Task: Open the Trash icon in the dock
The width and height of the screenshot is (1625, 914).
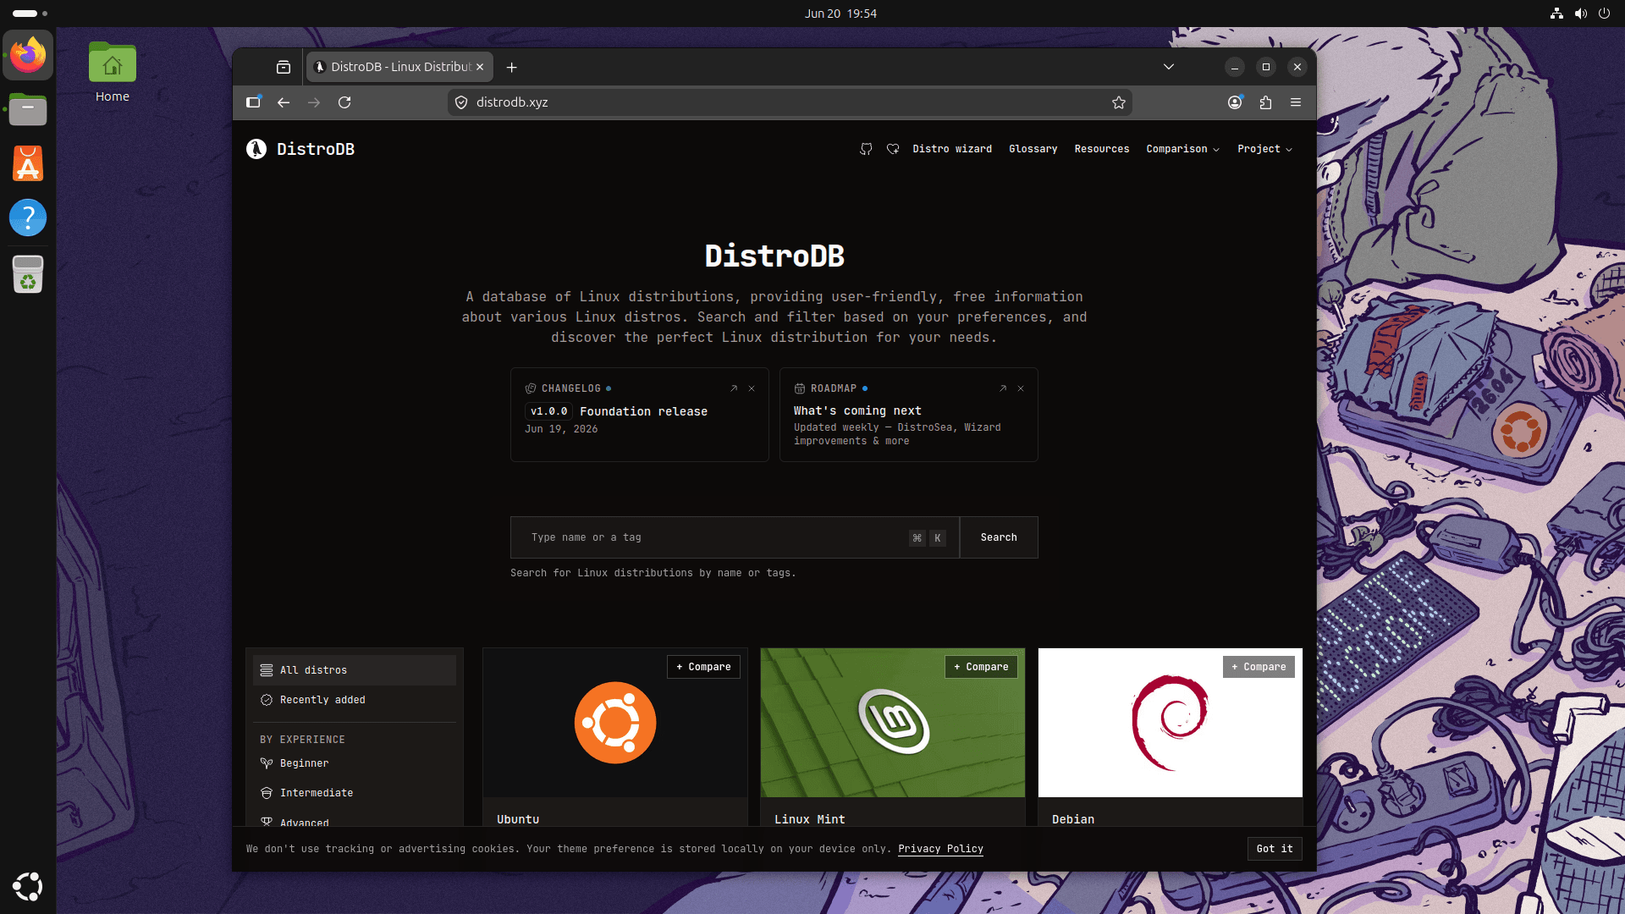Action: coord(28,274)
